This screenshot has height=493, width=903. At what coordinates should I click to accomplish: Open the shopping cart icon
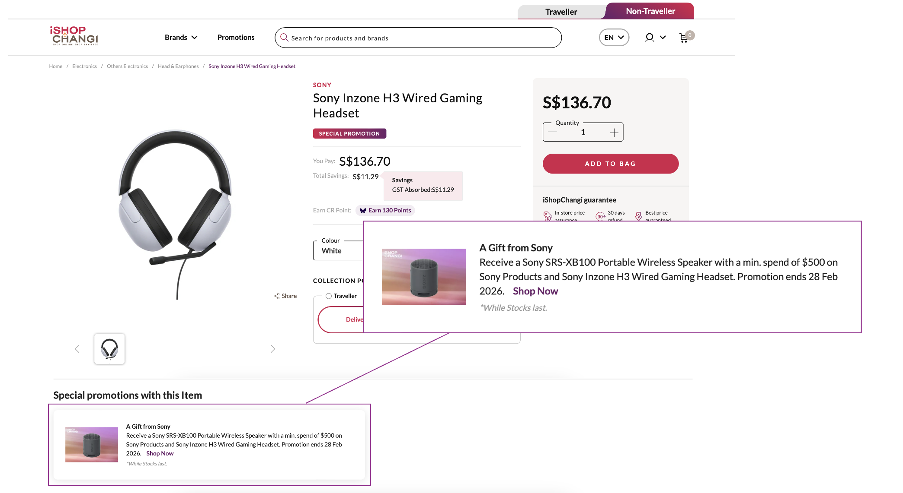click(684, 38)
